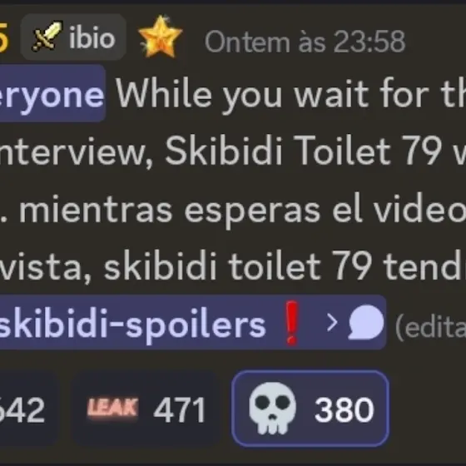Open the thread speech bubble icon
Screen dimensions: 466x466
coord(366,323)
